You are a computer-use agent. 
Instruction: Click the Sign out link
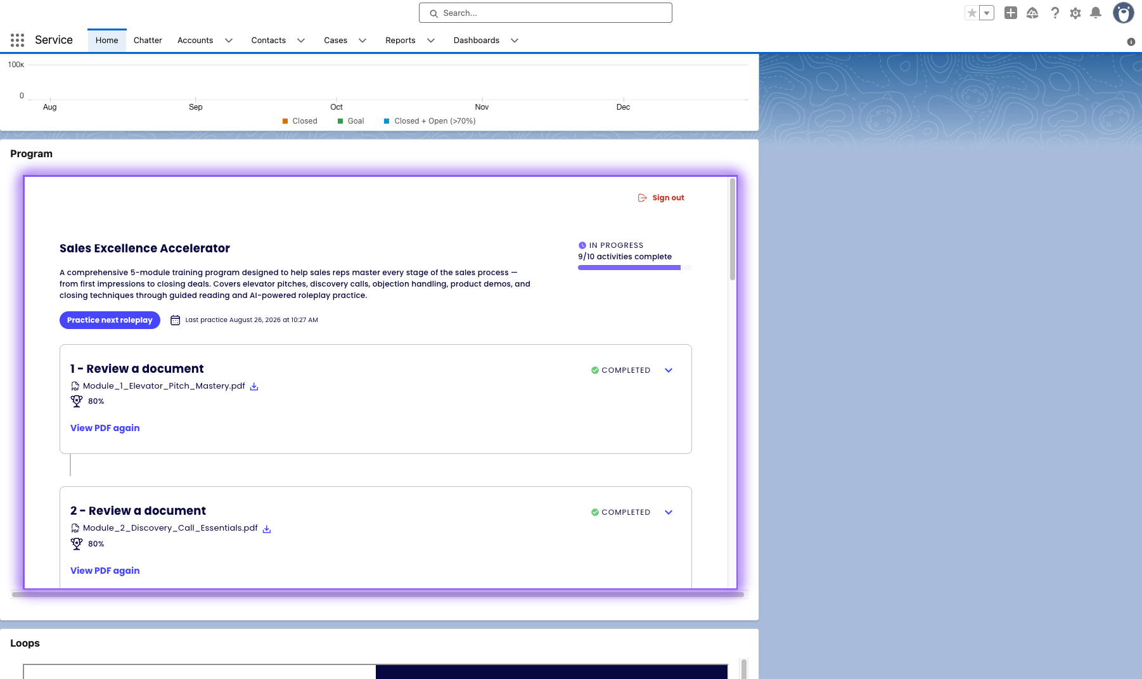point(669,198)
